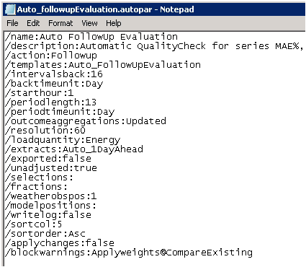Open the Edit menu
The width and height of the screenshot is (306, 267).
(x=33, y=23)
